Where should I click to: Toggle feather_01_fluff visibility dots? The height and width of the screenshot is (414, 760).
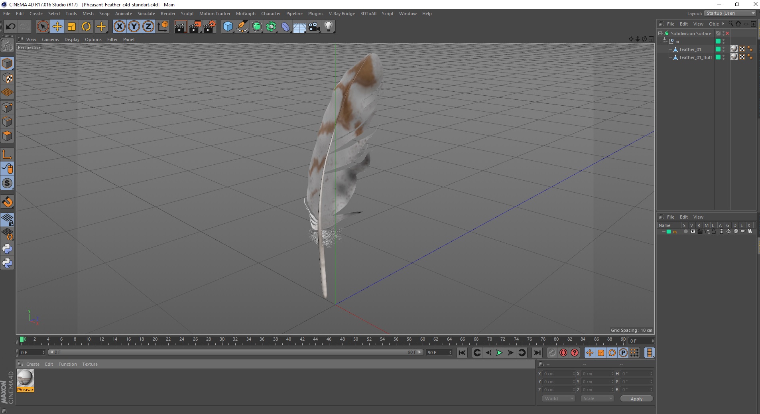click(724, 57)
